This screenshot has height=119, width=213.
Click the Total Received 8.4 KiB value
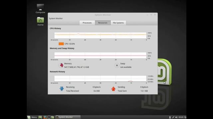click(x=97, y=91)
